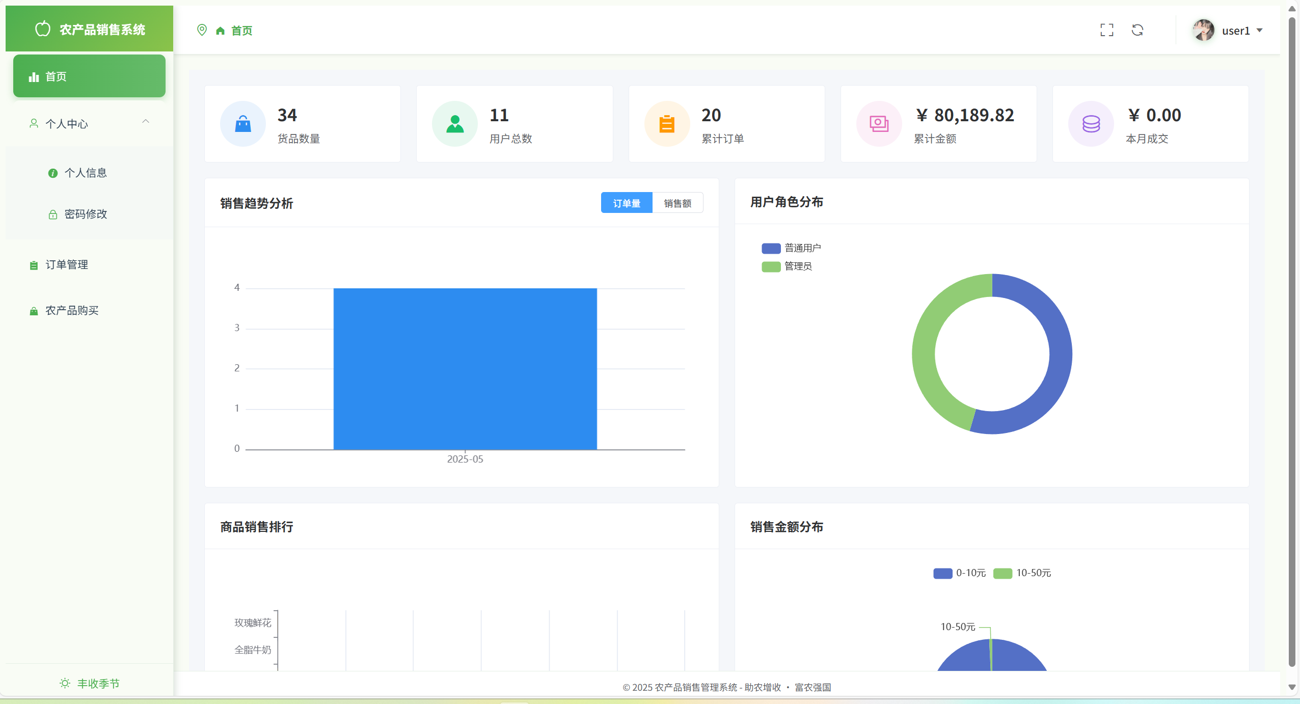The image size is (1300, 704).
Task: Open the 密码修改 menu item
Action: (x=89, y=214)
